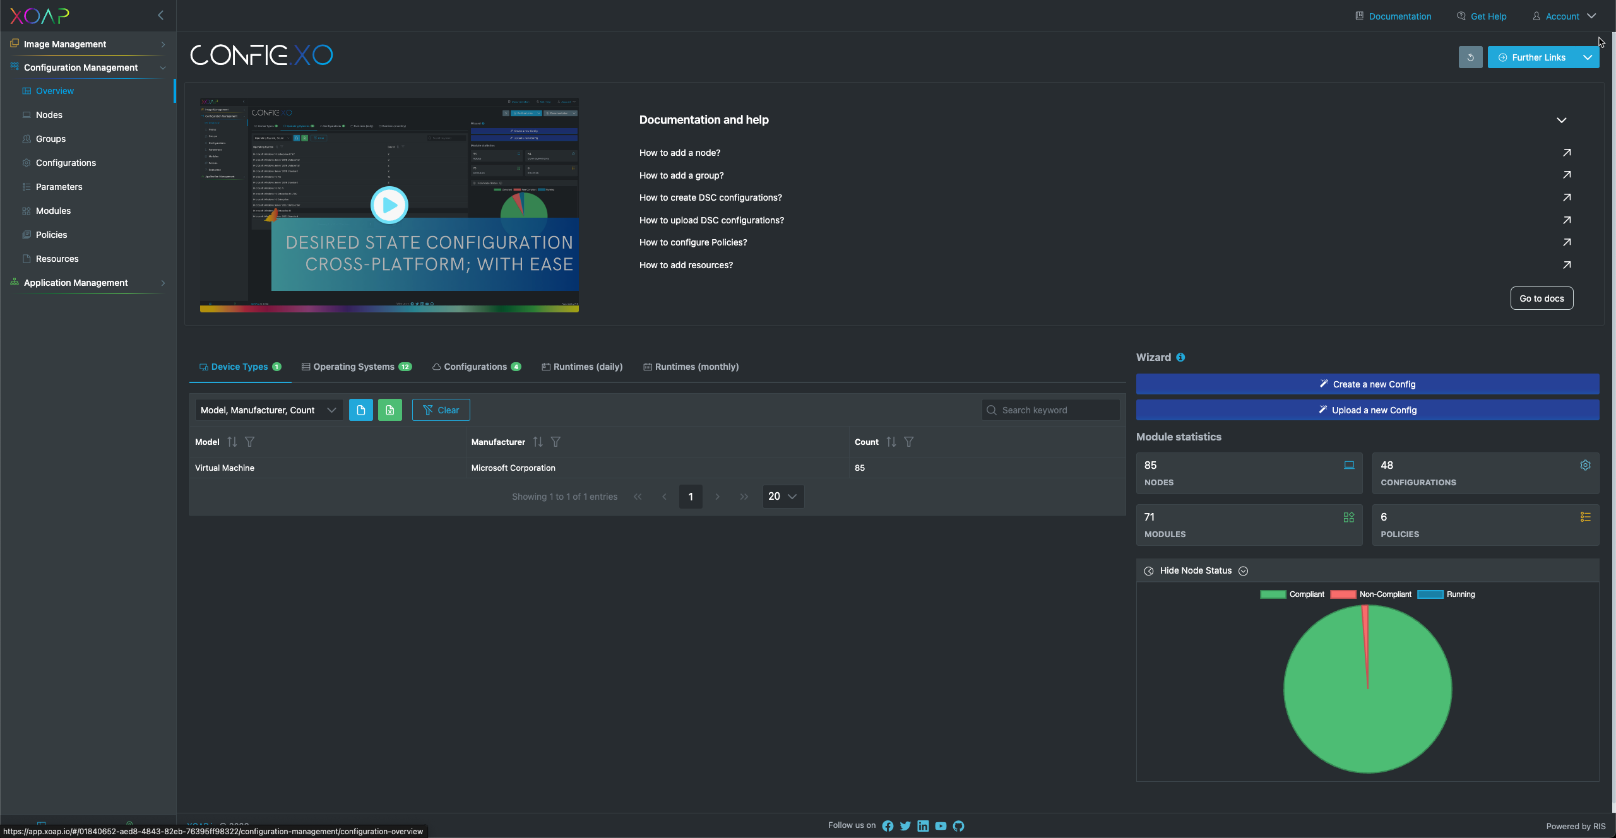Open the Model, Manufacturer, Count column selector
This screenshot has height=838, width=1616.
pyautogui.click(x=269, y=410)
